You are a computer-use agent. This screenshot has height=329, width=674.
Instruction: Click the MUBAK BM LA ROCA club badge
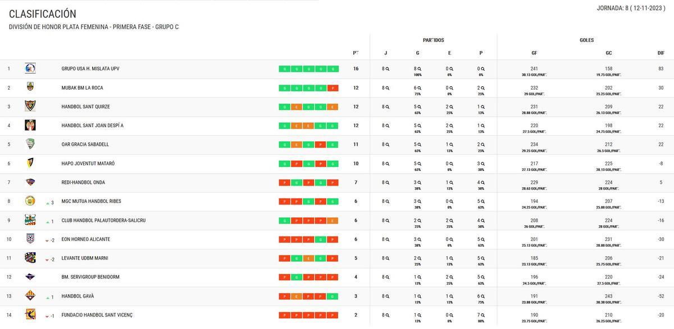(30, 87)
